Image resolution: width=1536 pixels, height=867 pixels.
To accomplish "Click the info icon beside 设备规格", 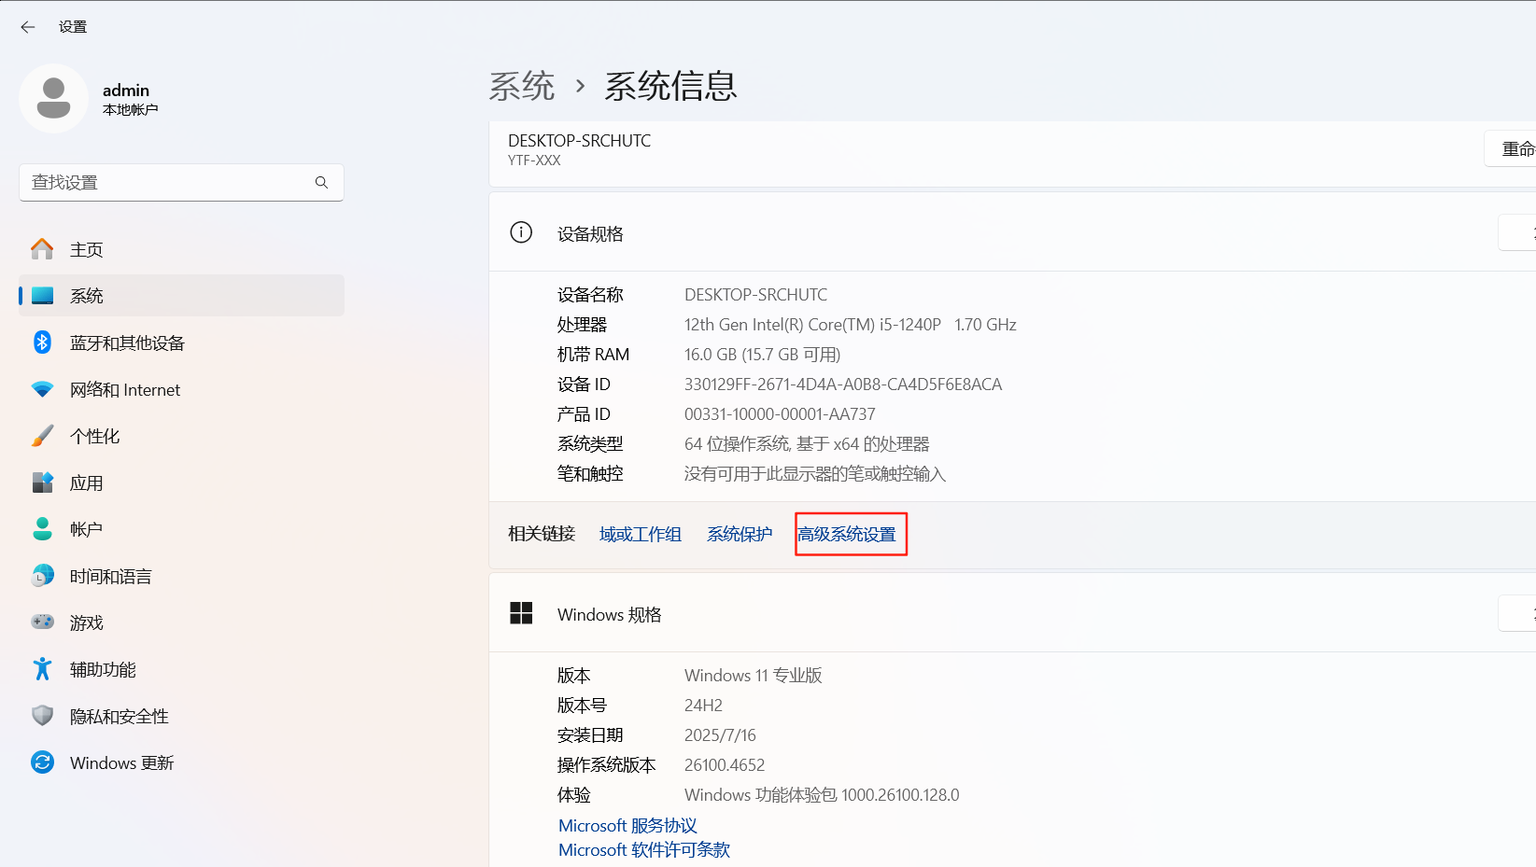I will pos(521,232).
